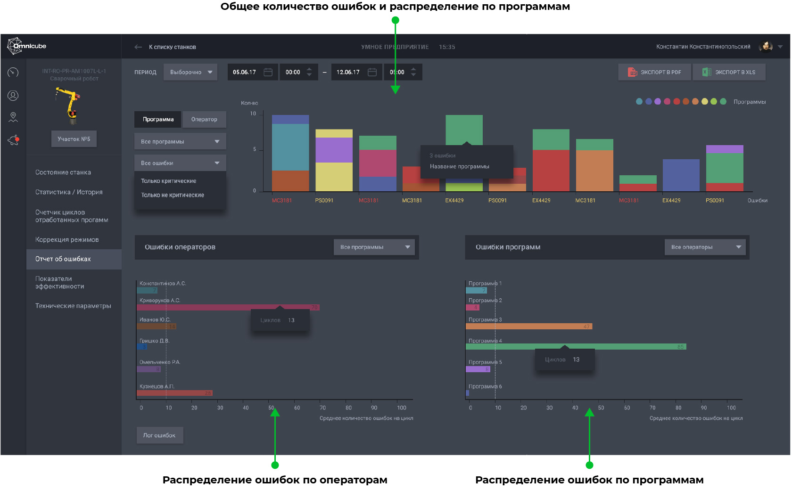The height and width of the screenshot is (490, 792).
Task: Open the notifications icon with red dot
Action: (13, 140)
